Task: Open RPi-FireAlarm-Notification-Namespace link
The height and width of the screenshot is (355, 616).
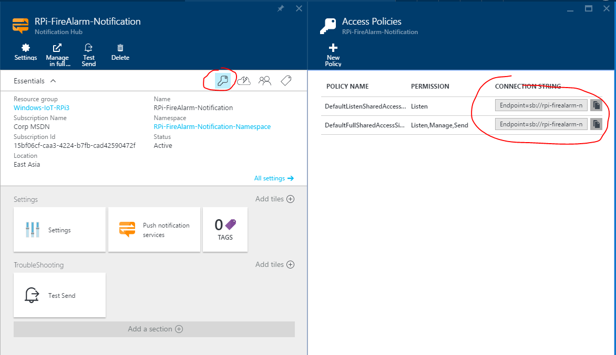Action: [x=212, y=126]
